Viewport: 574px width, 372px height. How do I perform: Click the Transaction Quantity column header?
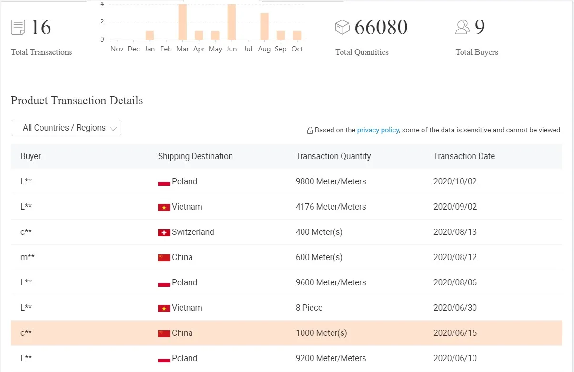tap(333, 156)
